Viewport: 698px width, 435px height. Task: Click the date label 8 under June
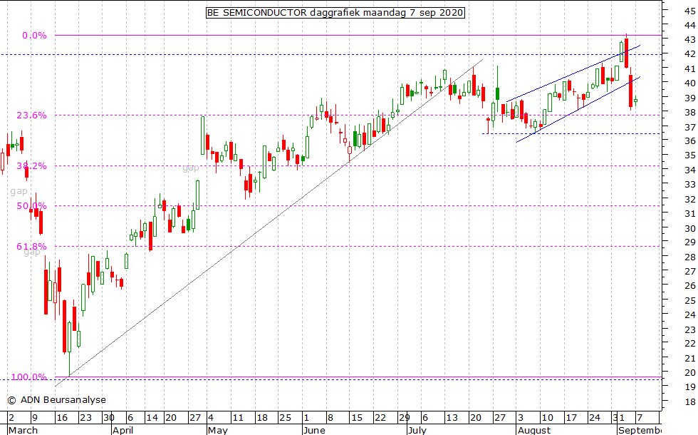(330, 418)
